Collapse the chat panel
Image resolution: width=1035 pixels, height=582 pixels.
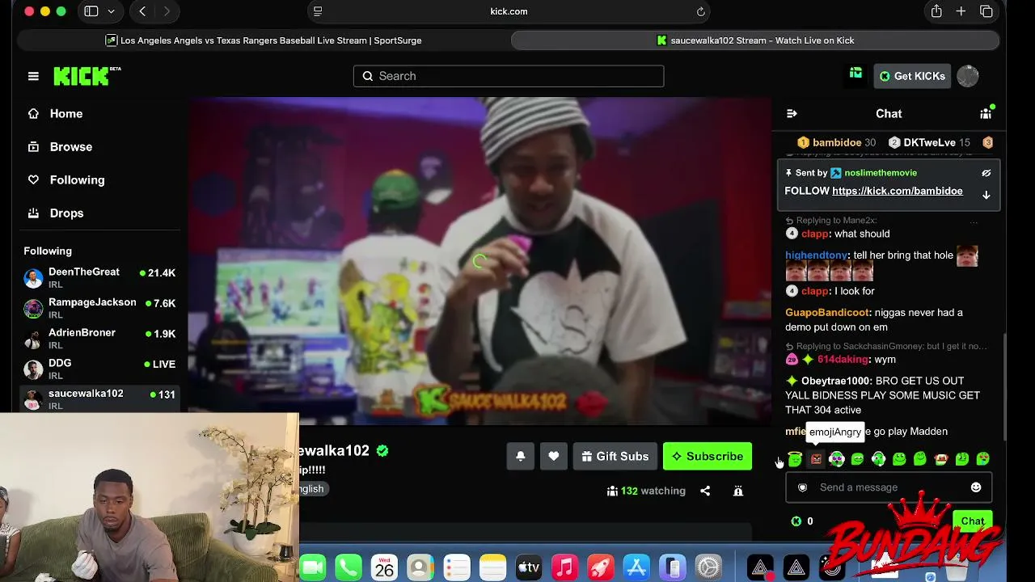pyautogui.click(x=792, y=114)
